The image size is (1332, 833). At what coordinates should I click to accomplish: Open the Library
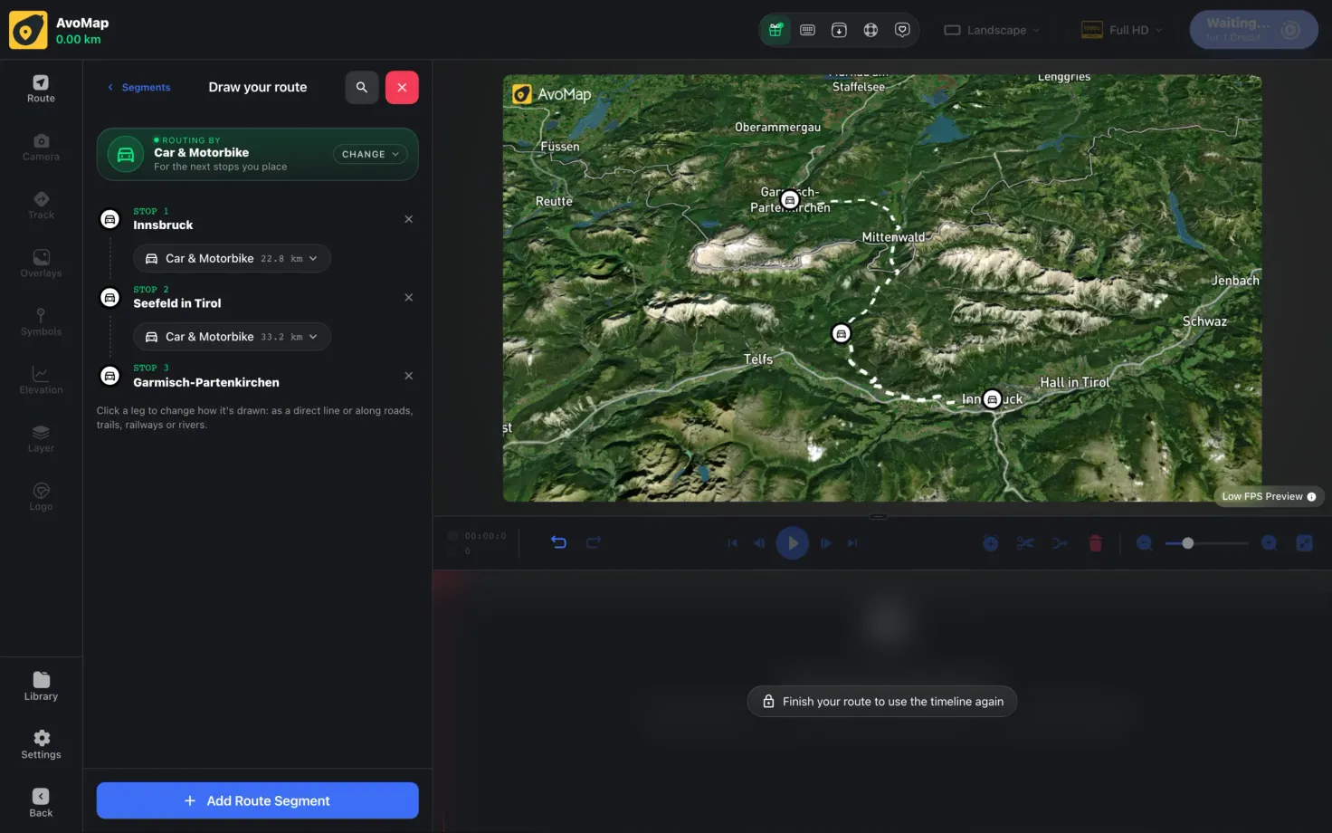(x=41, y=686)
